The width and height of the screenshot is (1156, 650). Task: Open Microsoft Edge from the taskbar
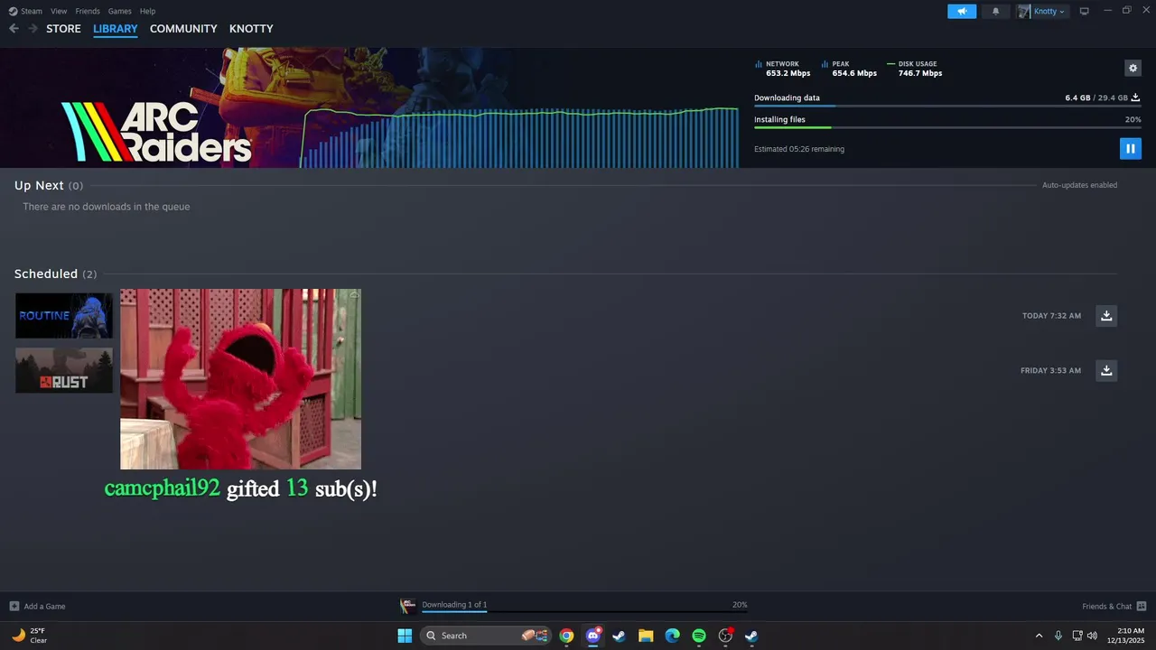(x=673, y=636)
